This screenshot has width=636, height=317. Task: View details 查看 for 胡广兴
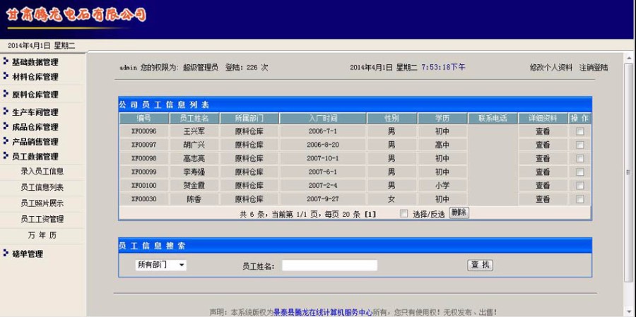coord(542,145)
